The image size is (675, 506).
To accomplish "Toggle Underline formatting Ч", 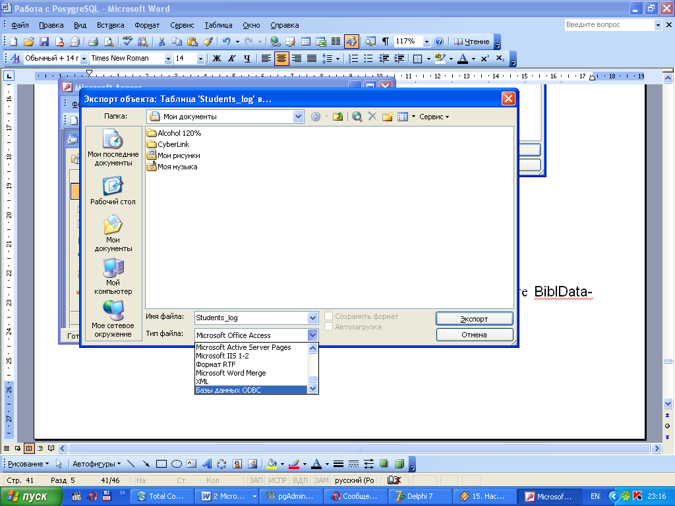I will pyautogui.click(x=247, y=59).
